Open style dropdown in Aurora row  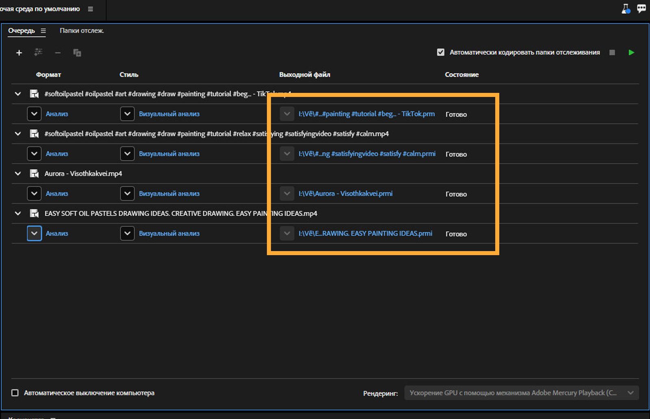pyautogui.click(x=127, y=193)
